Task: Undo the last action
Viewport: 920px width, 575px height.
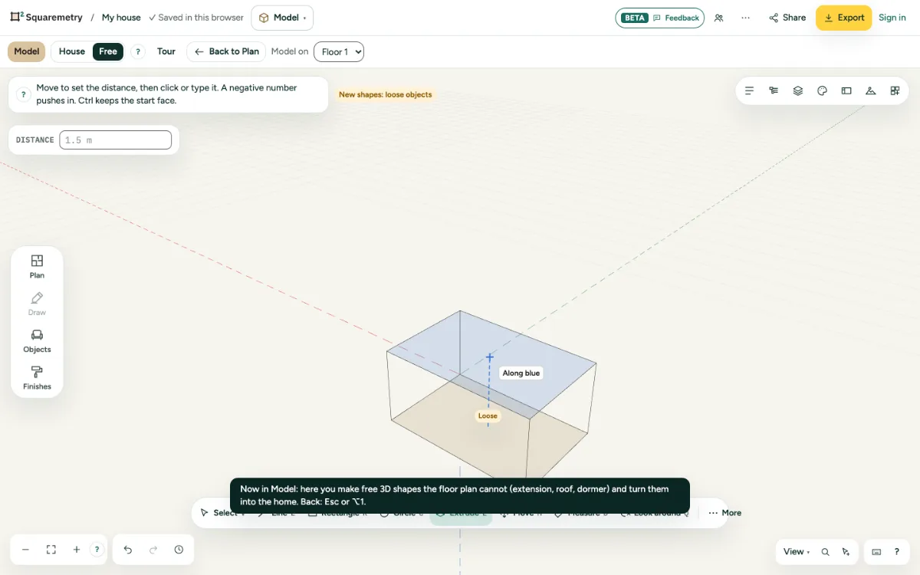Action: pyautogui.click(x=128, y=550)
